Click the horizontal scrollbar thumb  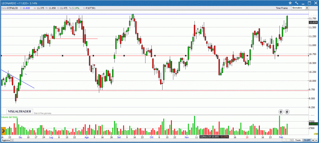286,140
